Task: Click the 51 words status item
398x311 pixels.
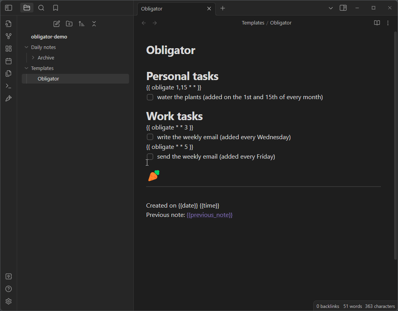Action: pyautogui.click(x=353, y=306)
